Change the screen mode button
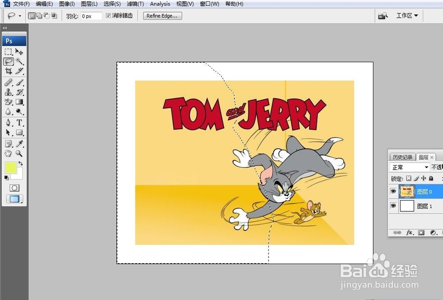443x300 pixels. [x=15, y=199]
